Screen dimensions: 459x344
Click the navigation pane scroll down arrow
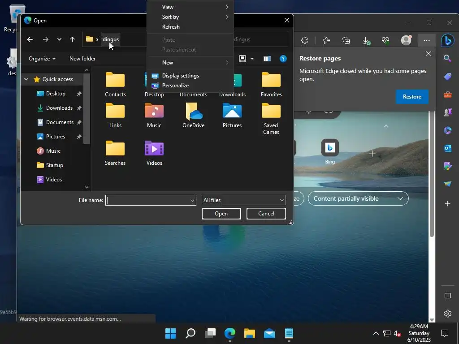(87, 187)
